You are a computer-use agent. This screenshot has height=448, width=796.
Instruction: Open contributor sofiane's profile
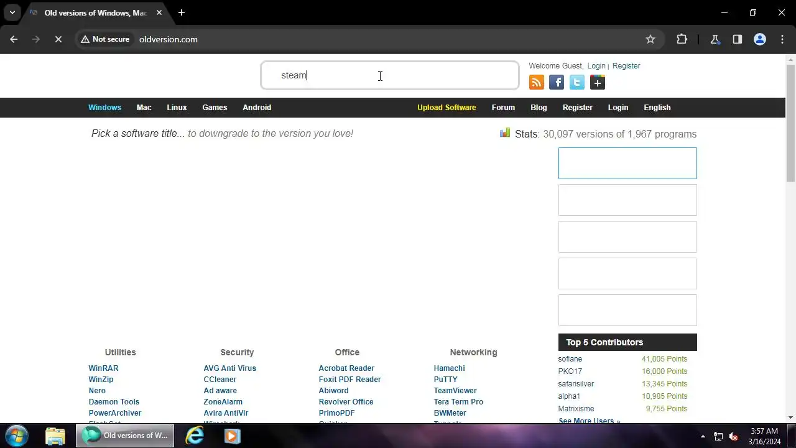coord(570,359)
